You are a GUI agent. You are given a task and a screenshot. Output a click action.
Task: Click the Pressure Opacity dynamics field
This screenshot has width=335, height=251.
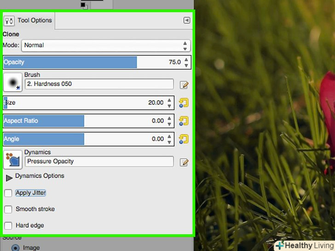pos(99,161)
